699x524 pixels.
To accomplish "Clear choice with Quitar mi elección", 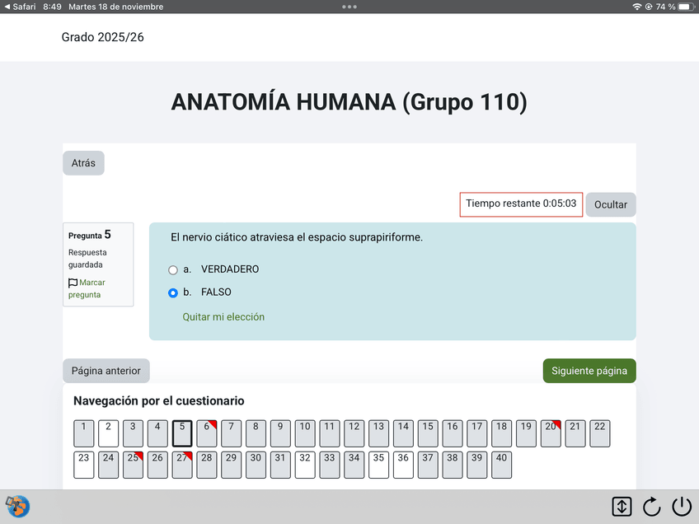I will [x=223, y=316].
